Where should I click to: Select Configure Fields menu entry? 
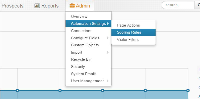tap(88, 38)
